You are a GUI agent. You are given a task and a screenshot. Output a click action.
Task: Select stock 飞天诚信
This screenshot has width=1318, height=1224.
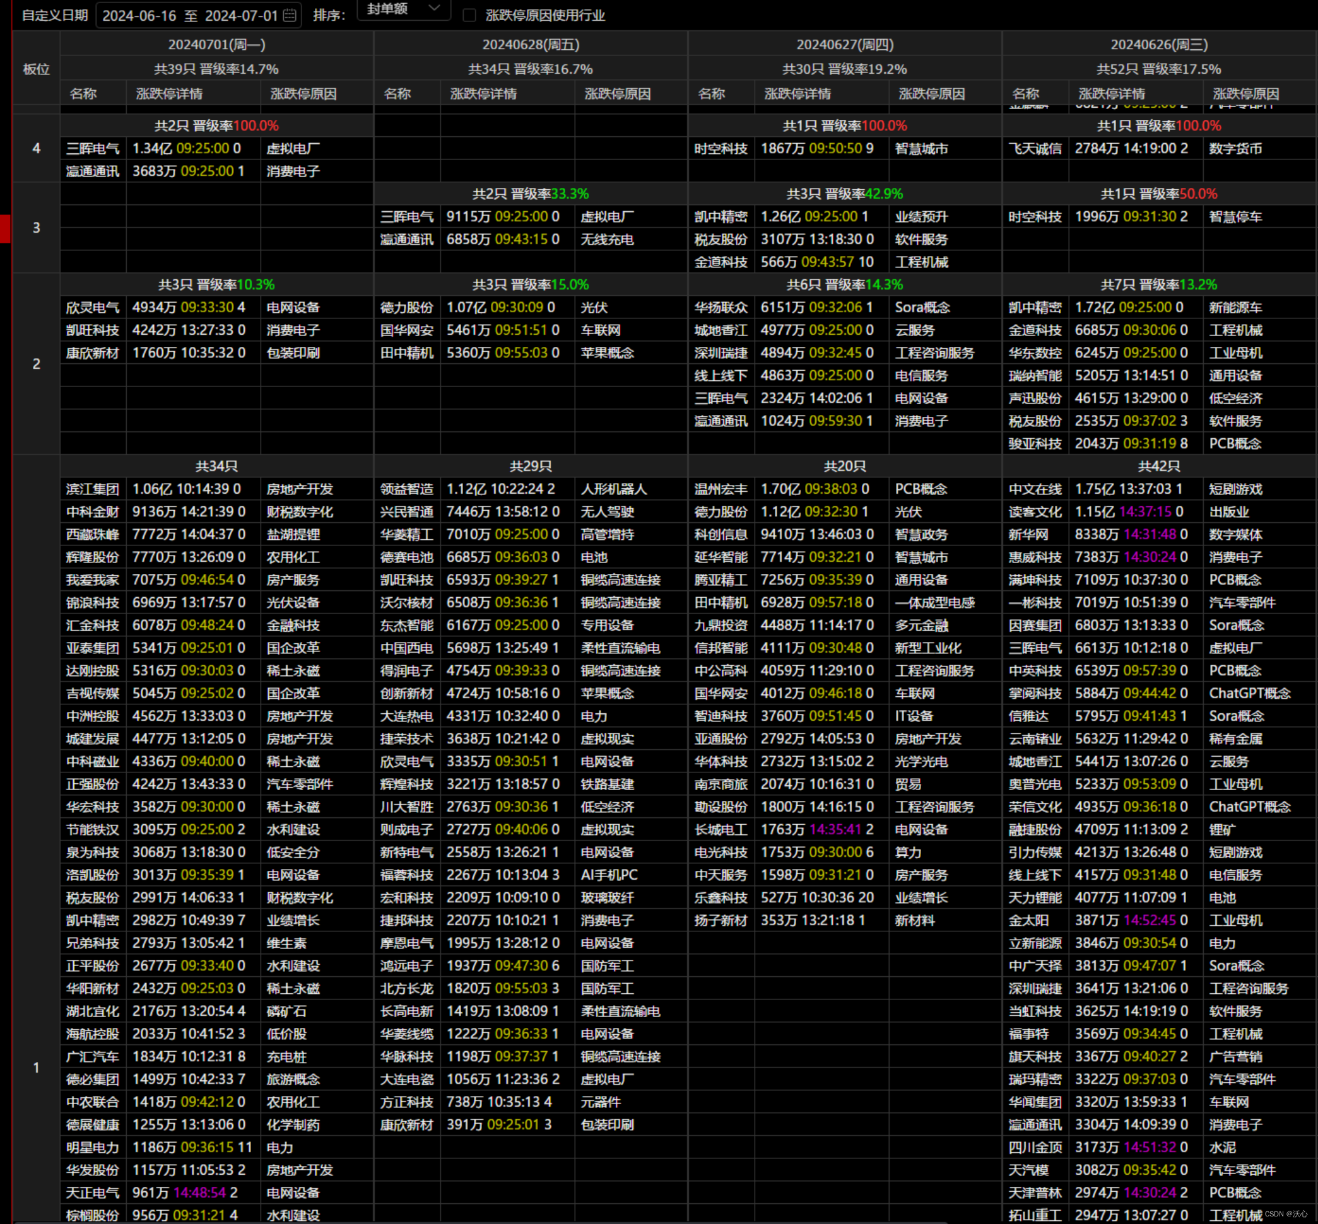click(1035, 148)
